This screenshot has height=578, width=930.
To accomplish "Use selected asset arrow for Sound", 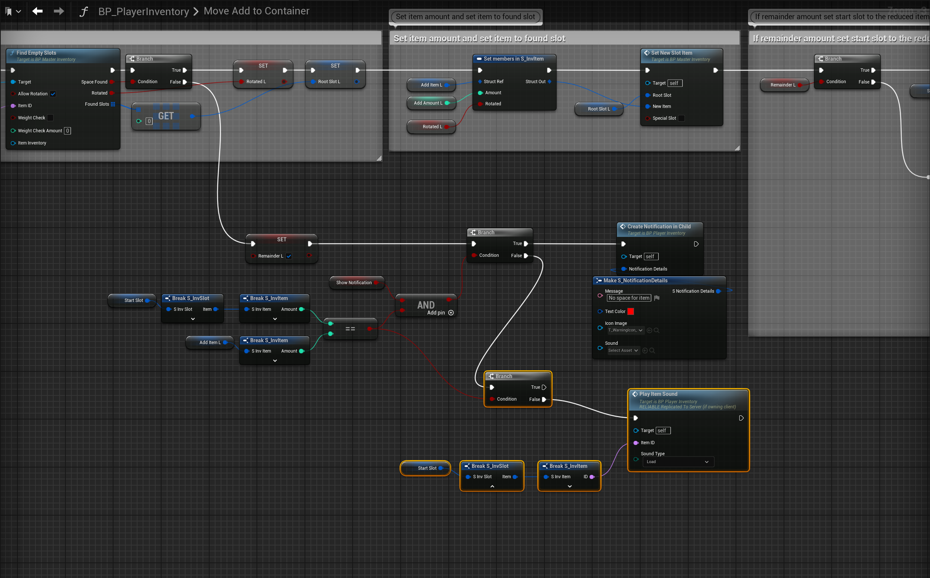I will 645,351.
